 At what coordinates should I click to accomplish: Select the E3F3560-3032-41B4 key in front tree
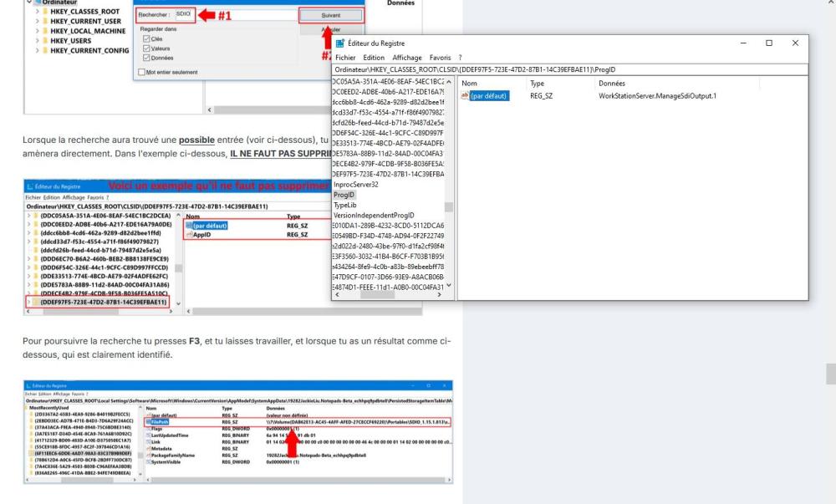(x=388, y=257)
